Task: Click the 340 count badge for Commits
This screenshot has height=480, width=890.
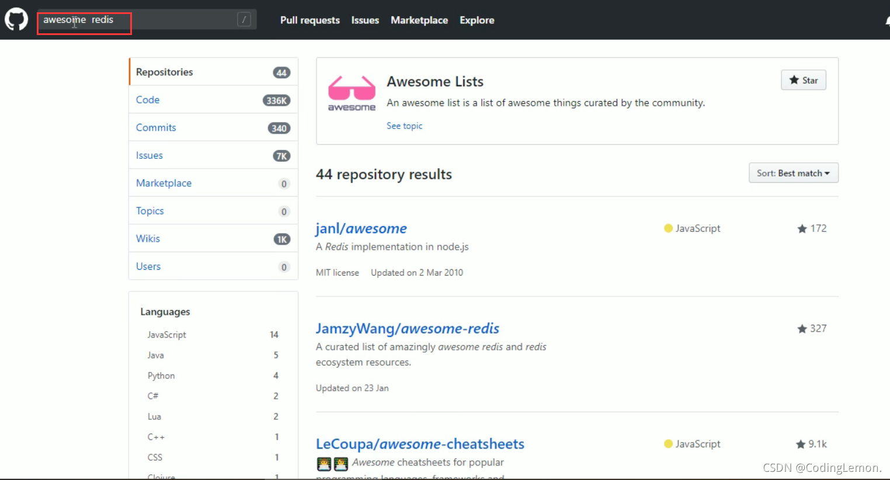Action: [x=279, y=128]
